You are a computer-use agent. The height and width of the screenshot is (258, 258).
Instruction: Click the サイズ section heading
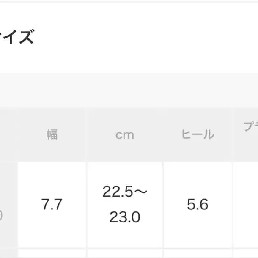(17, 38)
